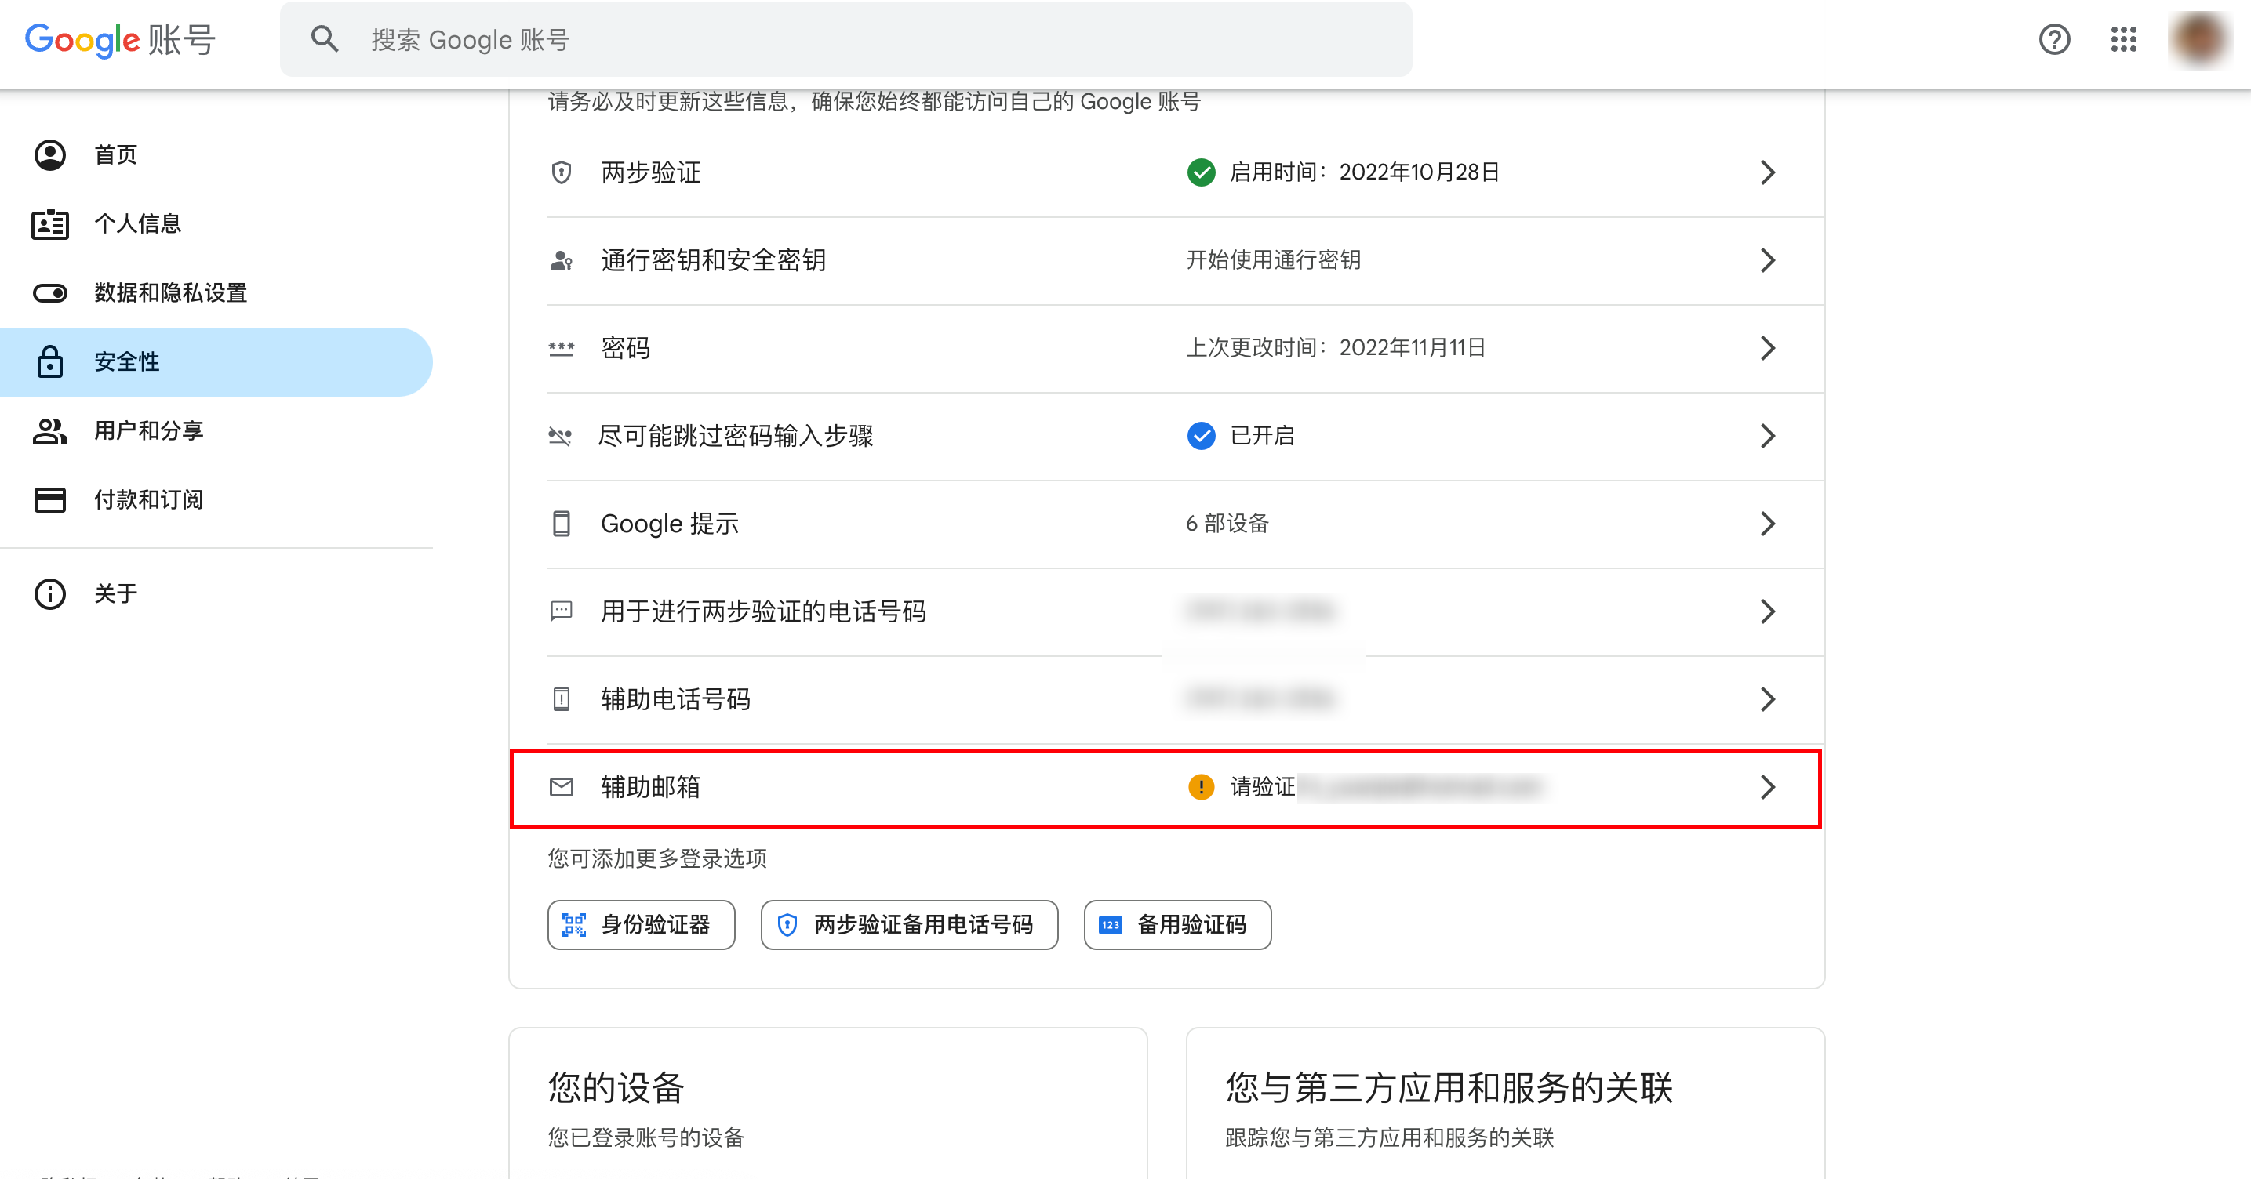
Task: Click the blue check beside 已开启
Action: 1201,436
